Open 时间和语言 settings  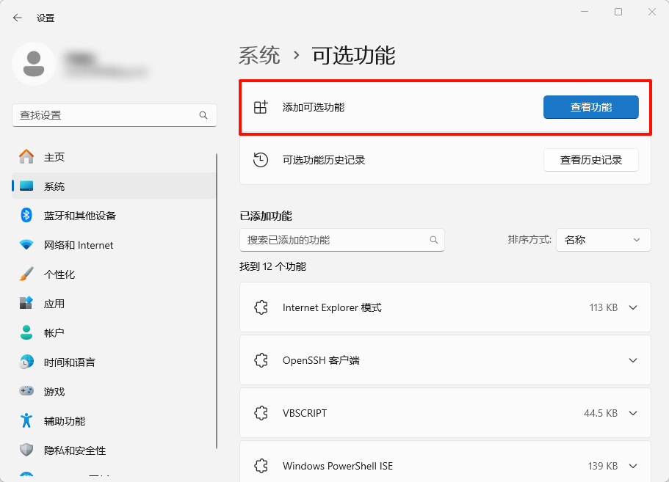(62, 362)
